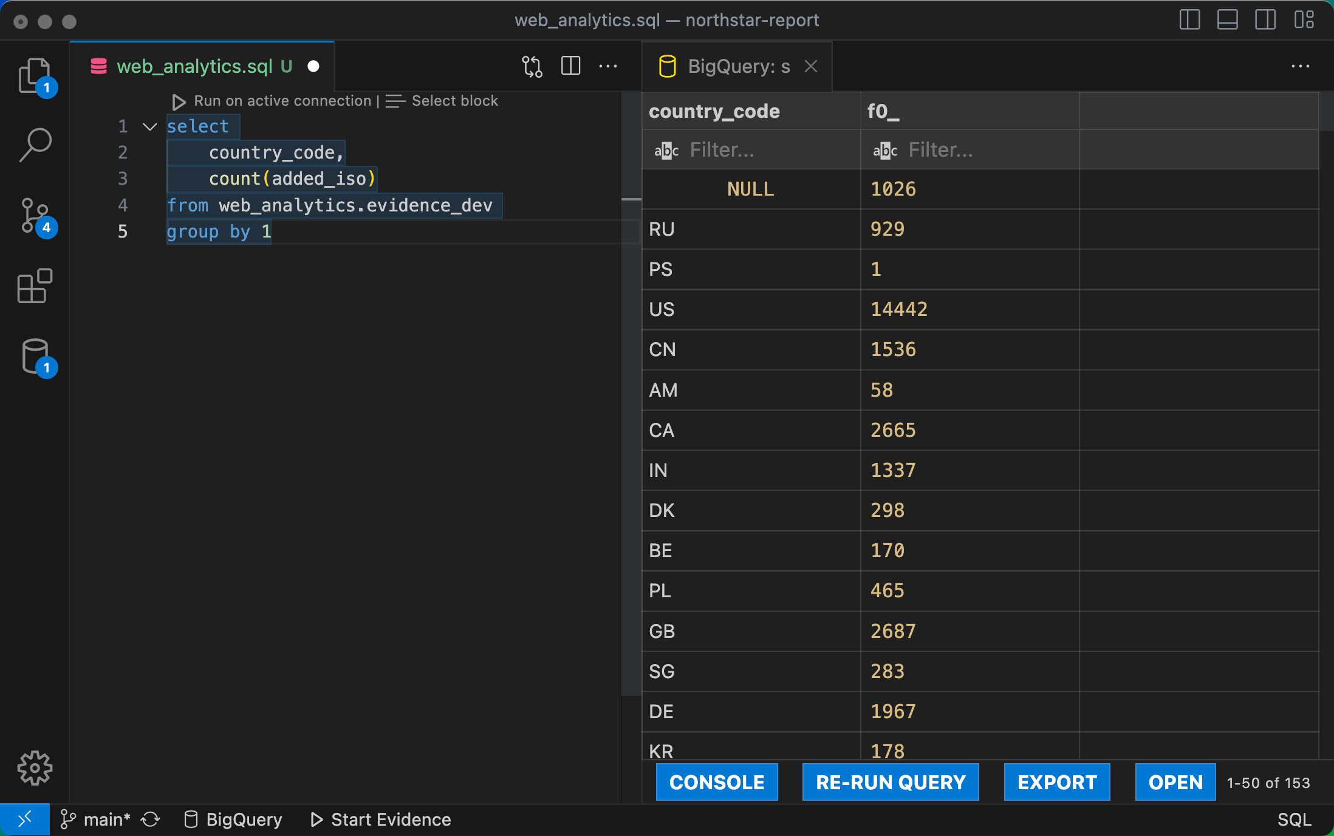Click the EXPORT button

[1057, 783]
